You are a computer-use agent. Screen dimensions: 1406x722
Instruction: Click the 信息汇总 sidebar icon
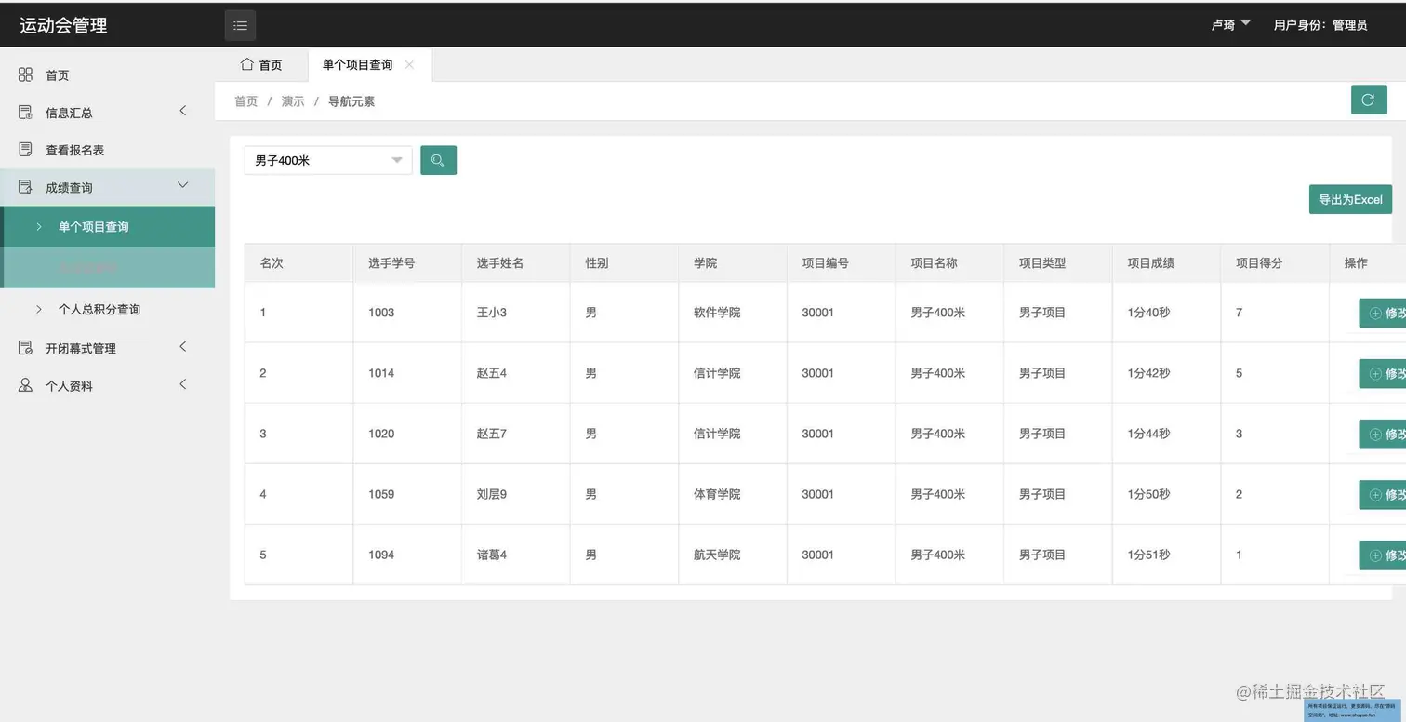tap(25, 113)
